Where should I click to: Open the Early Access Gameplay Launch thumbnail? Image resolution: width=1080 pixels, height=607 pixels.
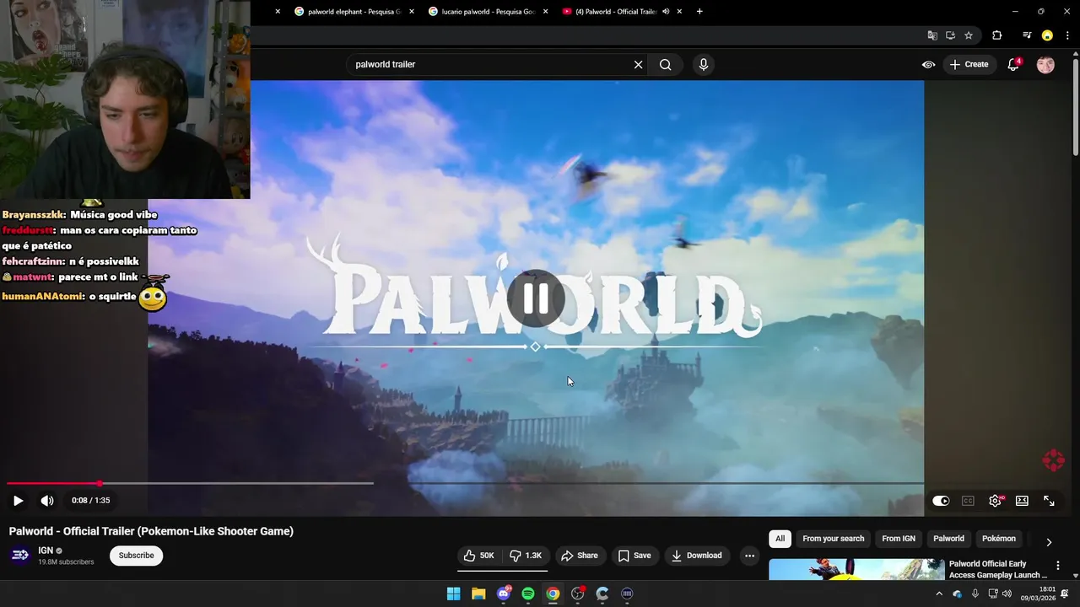(x=856, y=569)
